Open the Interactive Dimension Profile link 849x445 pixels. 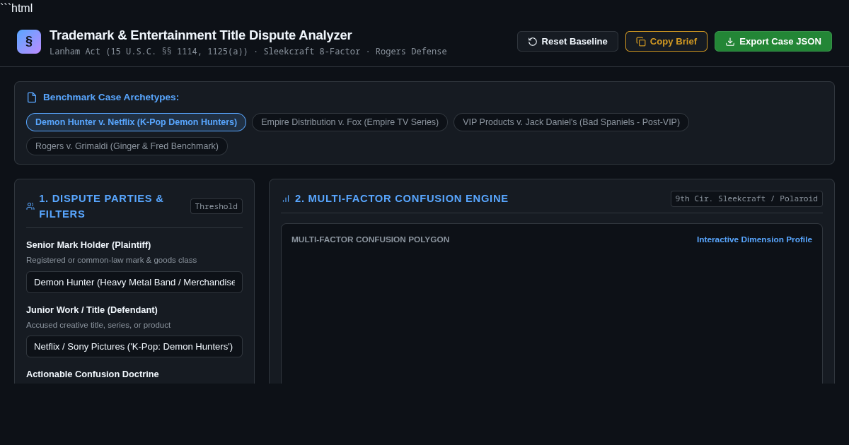tap(754, 239)
